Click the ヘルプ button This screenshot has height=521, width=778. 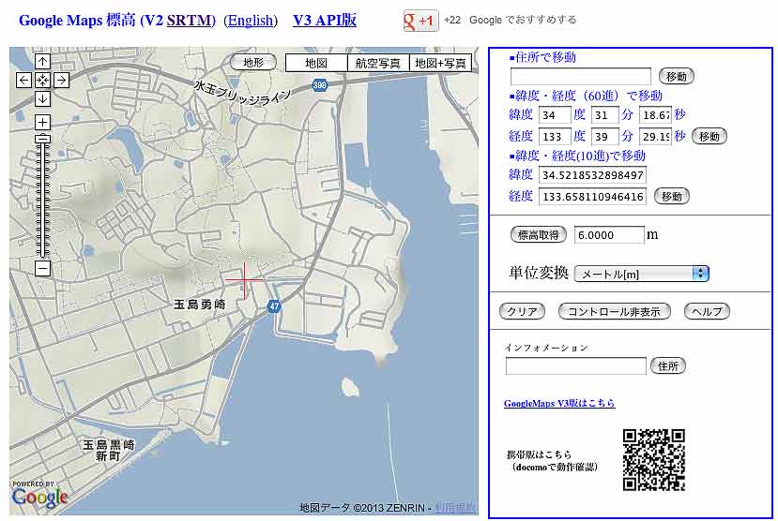tap(707, 311)
